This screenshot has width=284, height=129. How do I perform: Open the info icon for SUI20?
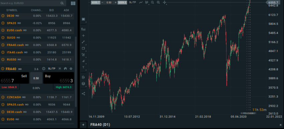3,38
